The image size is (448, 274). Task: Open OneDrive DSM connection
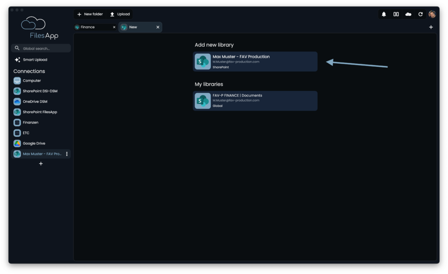click(41, 102)
